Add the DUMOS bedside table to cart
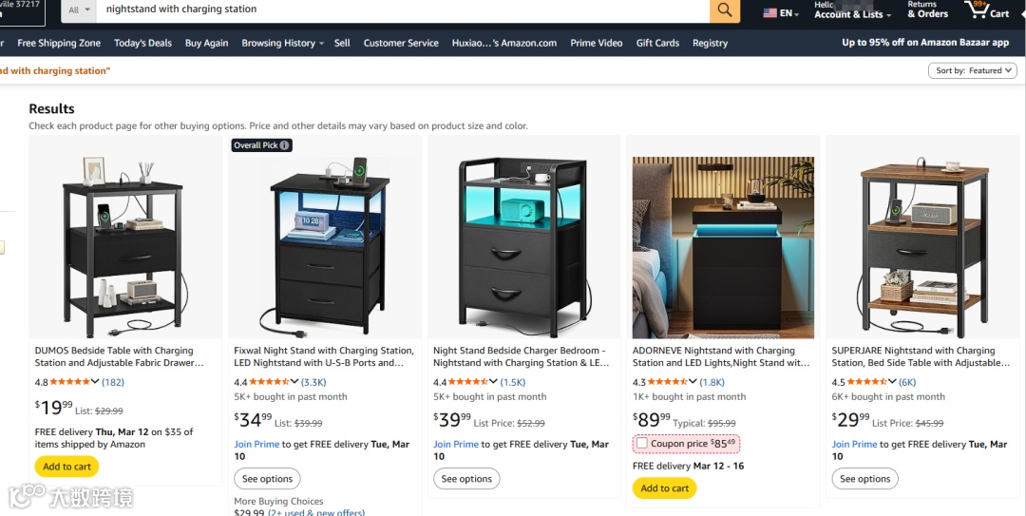 pyautogui.click(x=66, y=467)
